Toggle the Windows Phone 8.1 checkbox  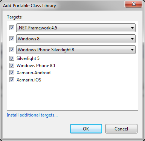click(x=12, y=66)
